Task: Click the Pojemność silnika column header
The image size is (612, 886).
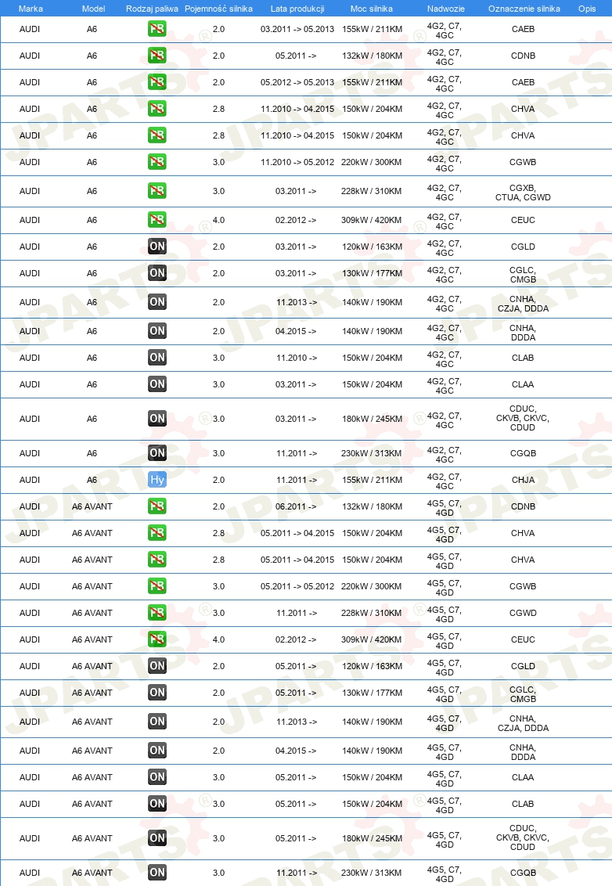Action: (x=218, y=9)
